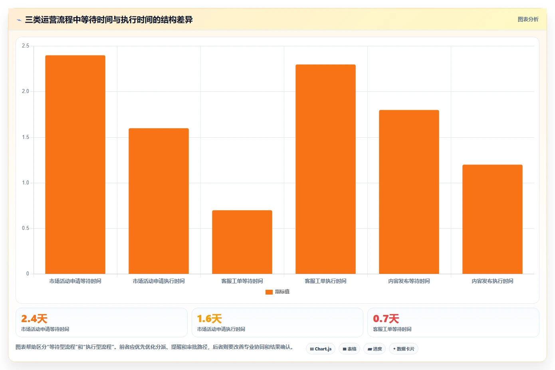Click the 图表分析 label in the header
The width and height of the screenshot is (555, 370).
(528, 19)
